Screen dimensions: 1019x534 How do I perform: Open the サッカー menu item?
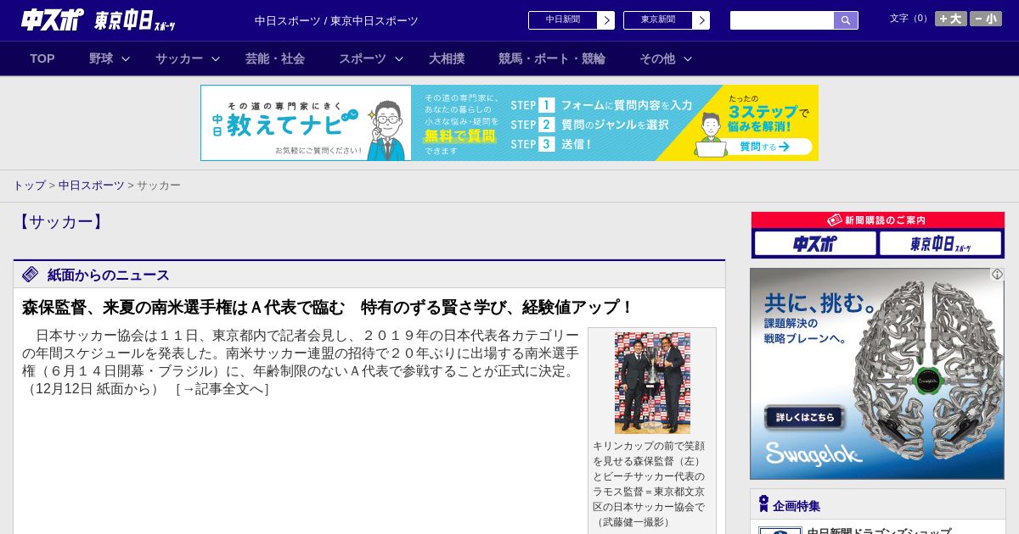pyautogui.click(x=179, y=58)
